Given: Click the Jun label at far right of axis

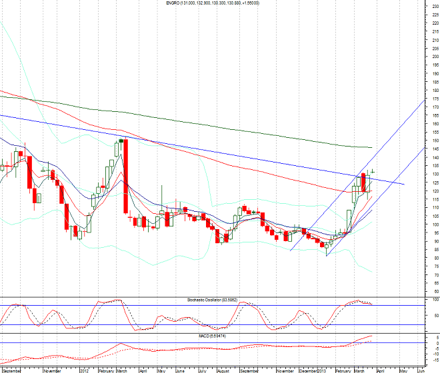Looking at the screenshot, I should click(x=420, y=369).
